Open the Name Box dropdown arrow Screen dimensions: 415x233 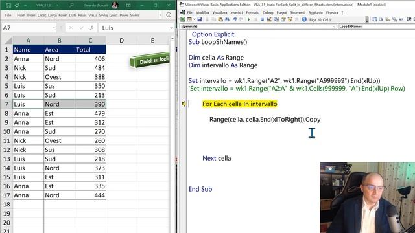54,28
